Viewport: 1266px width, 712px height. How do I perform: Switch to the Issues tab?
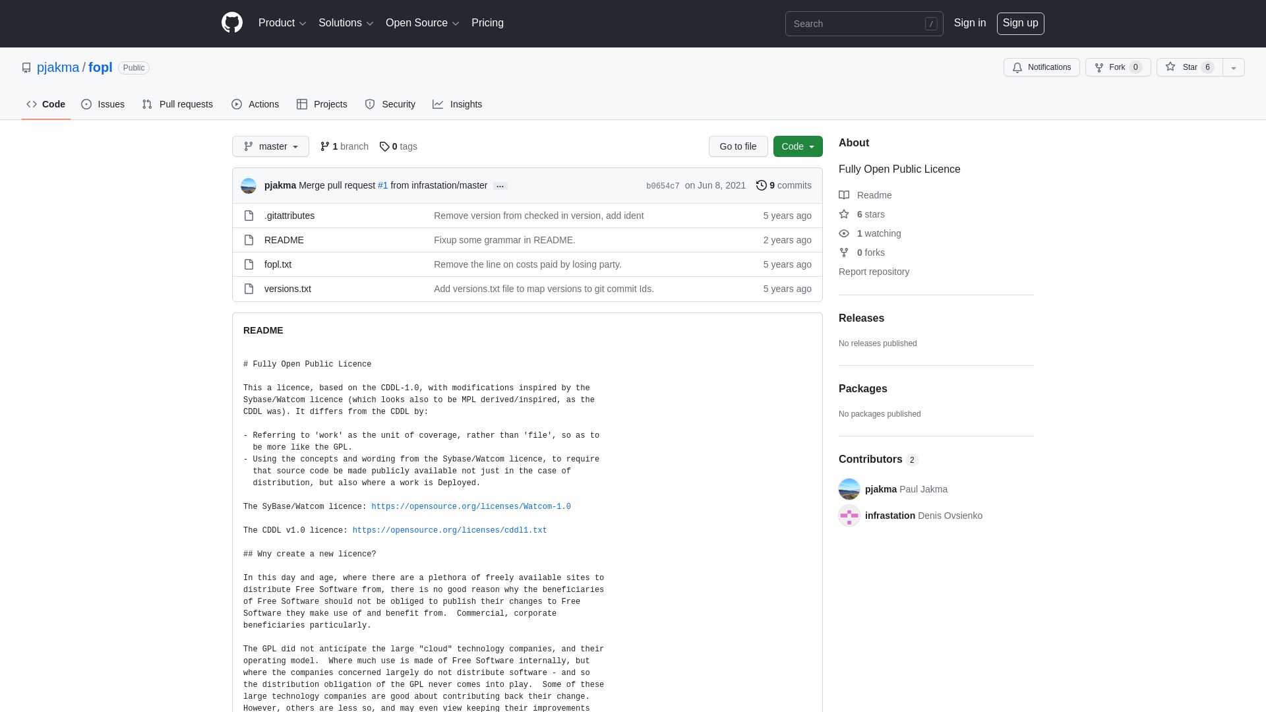pos(103,104)
